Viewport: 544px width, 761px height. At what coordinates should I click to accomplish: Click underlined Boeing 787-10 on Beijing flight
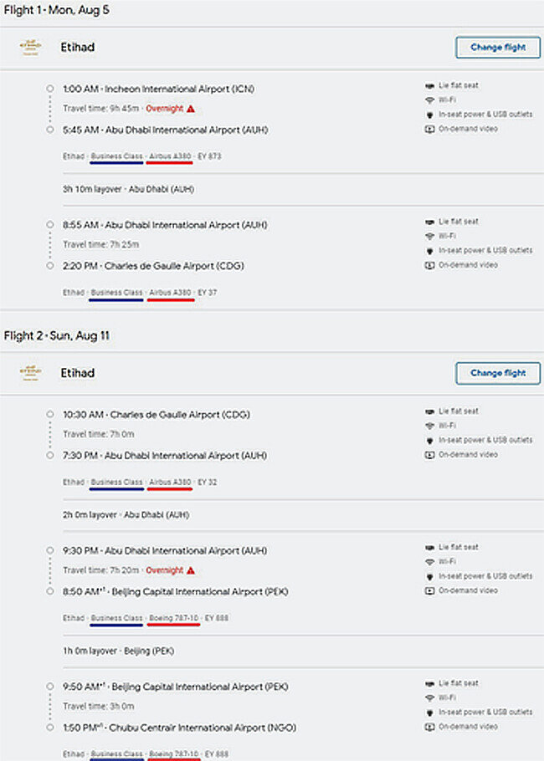(x=173, y=618)
